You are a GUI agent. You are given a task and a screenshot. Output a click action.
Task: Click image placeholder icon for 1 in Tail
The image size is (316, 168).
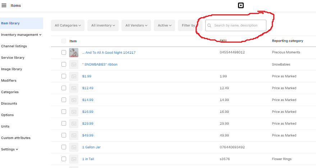[74, 159]
